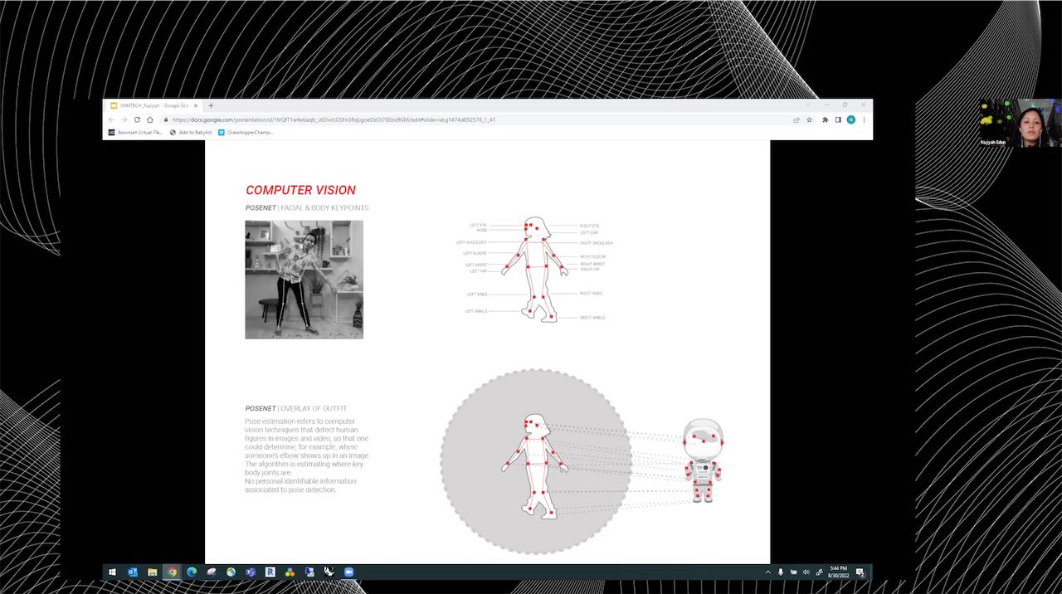Open the Chrome extensions puzzle icon
The height and width of the screenshot is (594, 1062).
[825, 119]
